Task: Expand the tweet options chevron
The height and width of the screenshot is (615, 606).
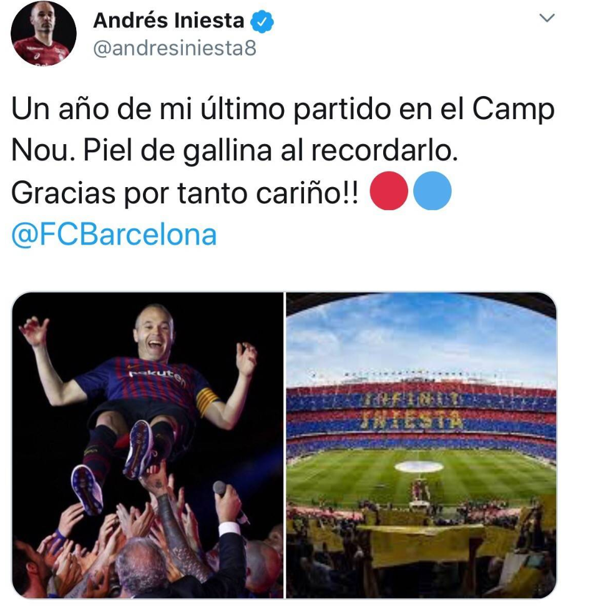Action: 547,17
